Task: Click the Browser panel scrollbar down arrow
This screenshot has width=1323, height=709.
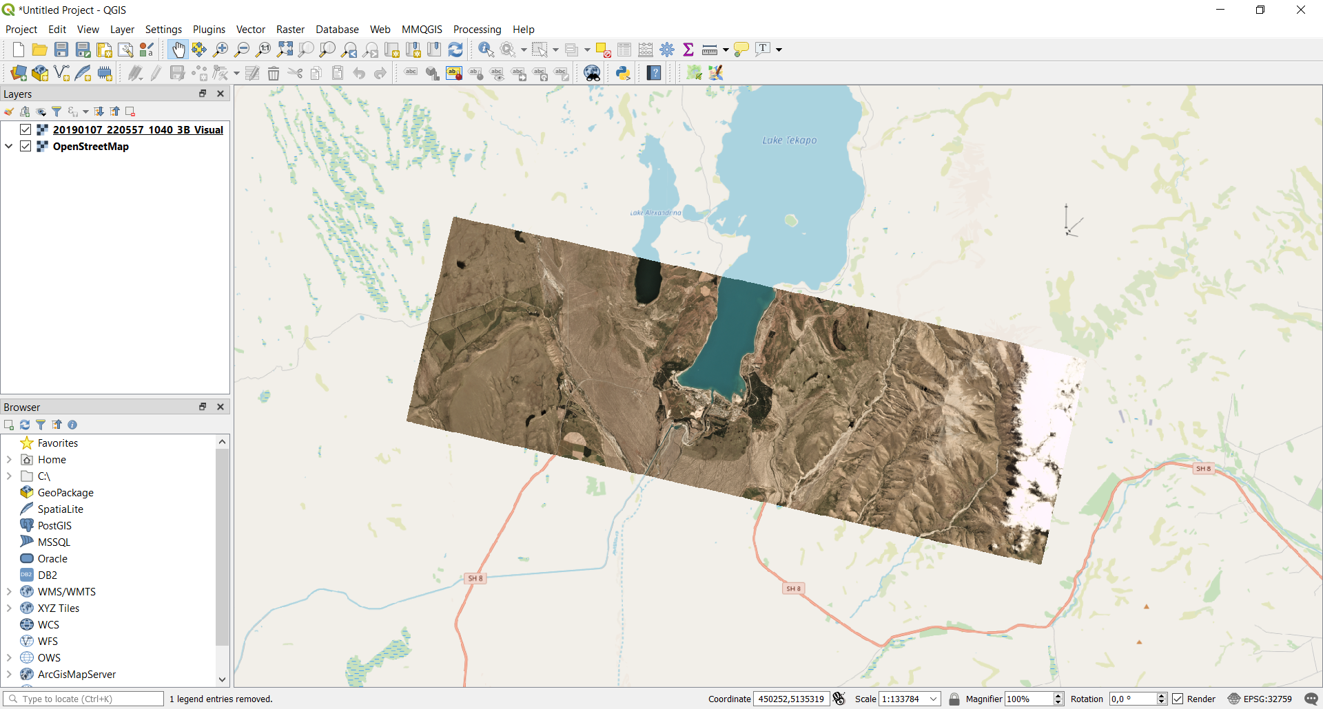Action: click(222, 679)
